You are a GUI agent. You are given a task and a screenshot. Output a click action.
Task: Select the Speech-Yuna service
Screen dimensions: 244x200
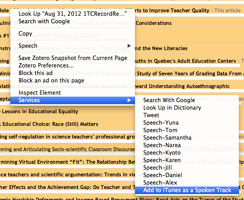pyautogui.click(x=187, y=123)
